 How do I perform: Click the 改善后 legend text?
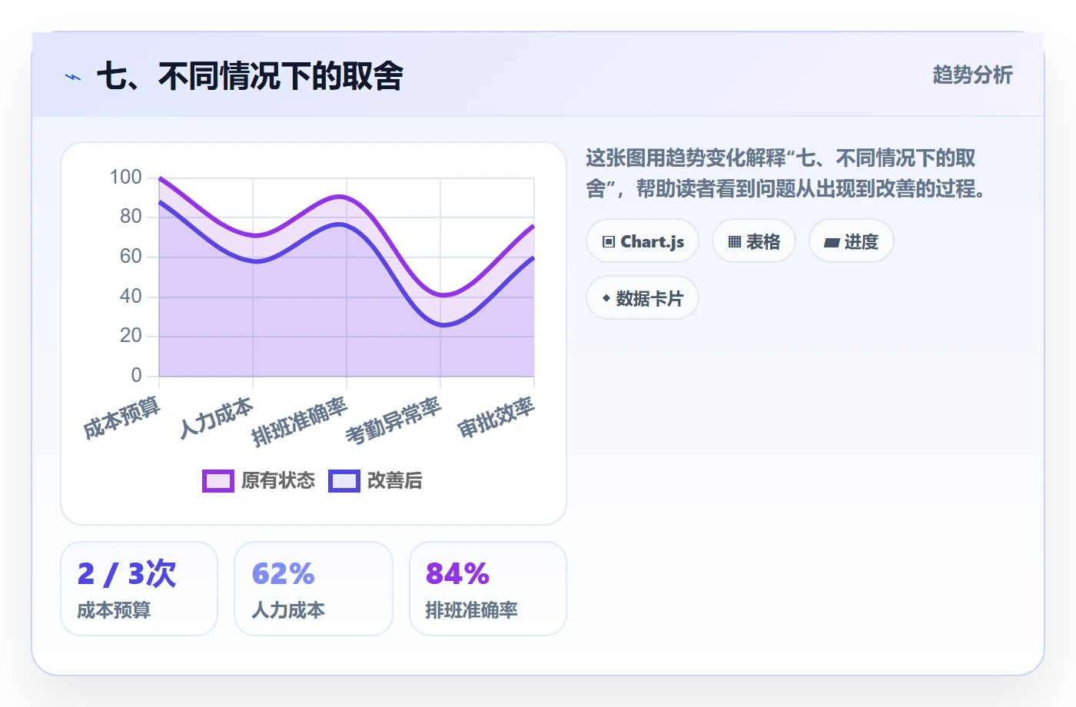coord(395,481)
